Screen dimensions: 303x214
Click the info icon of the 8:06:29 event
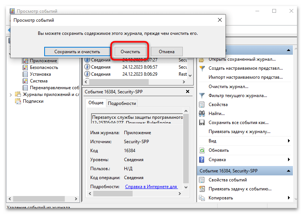coord(87,74)
